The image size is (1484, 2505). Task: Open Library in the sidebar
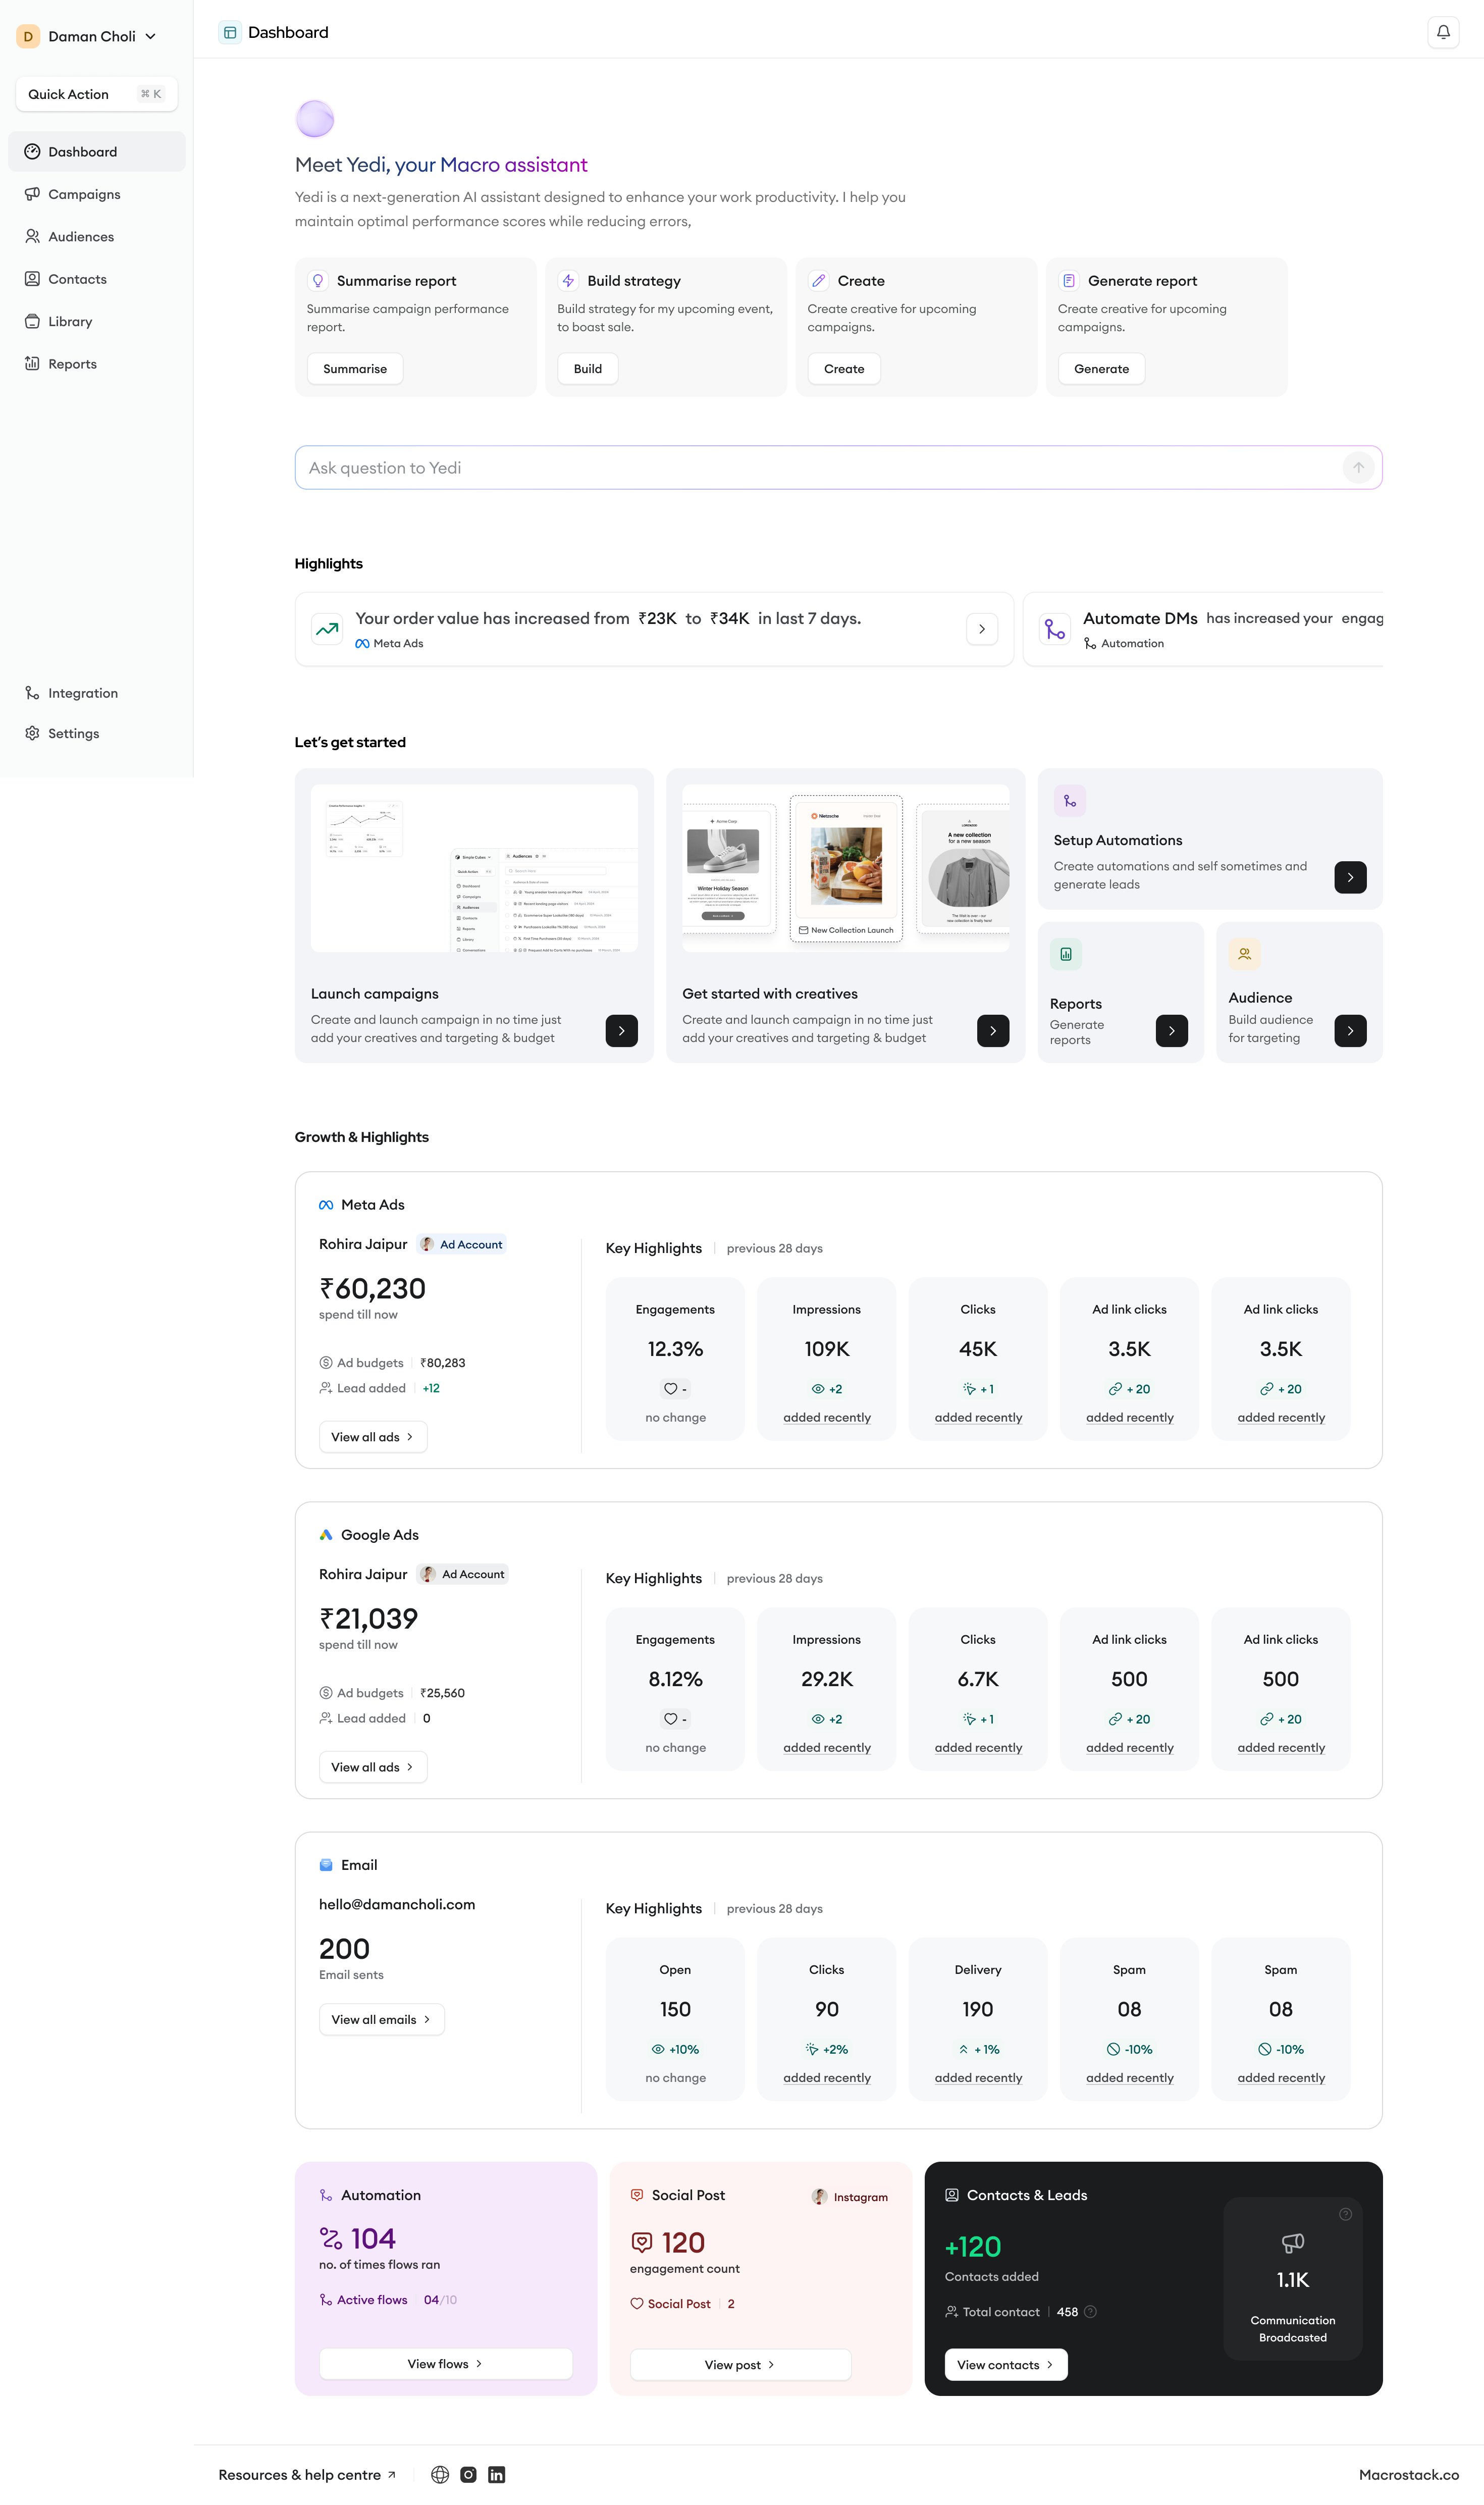coord(97,322)
